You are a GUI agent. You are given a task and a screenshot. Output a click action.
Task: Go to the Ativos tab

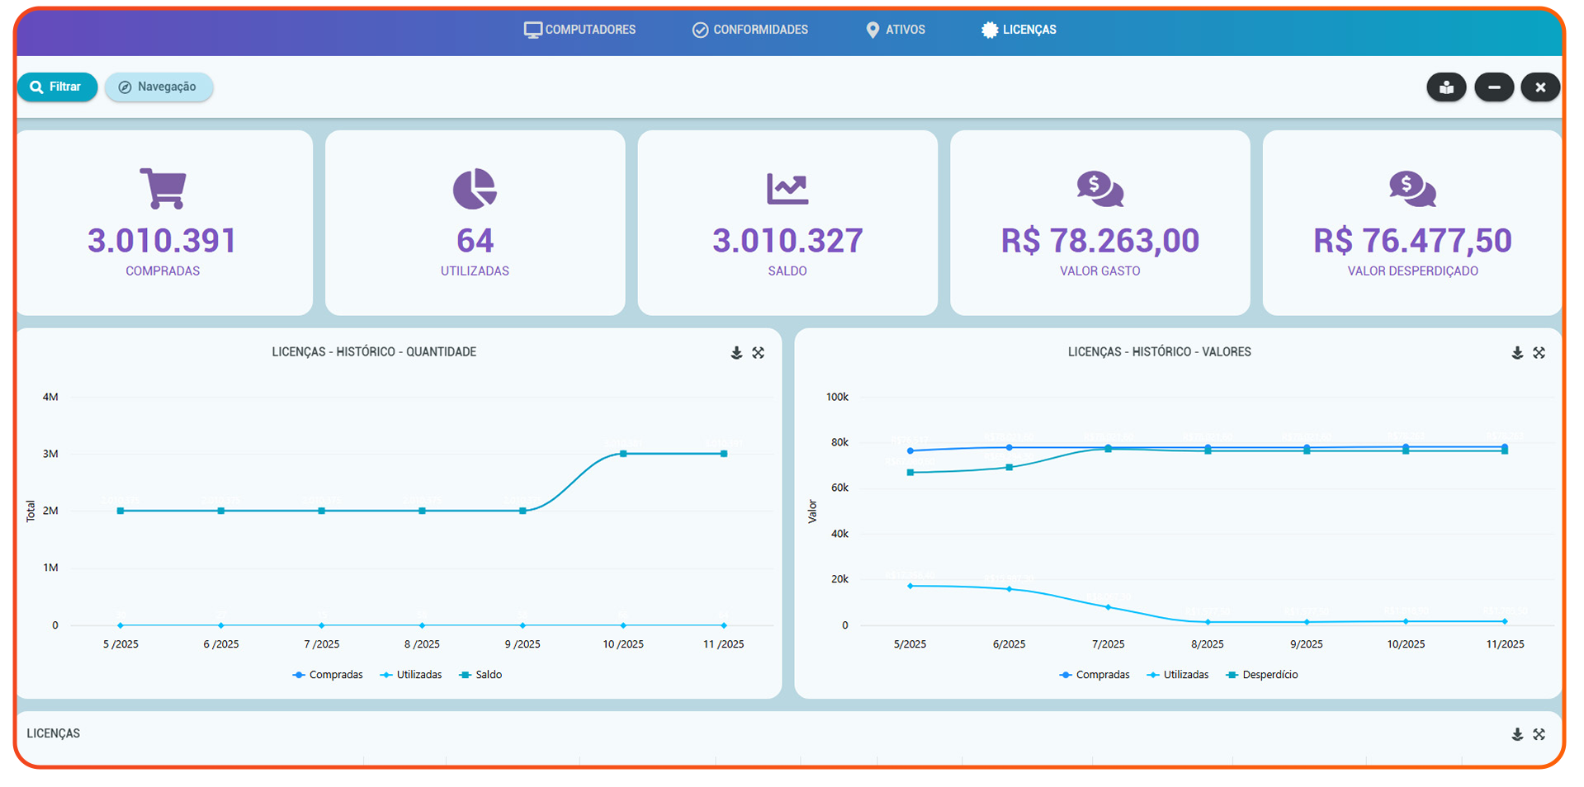click(x=896, y=30)
